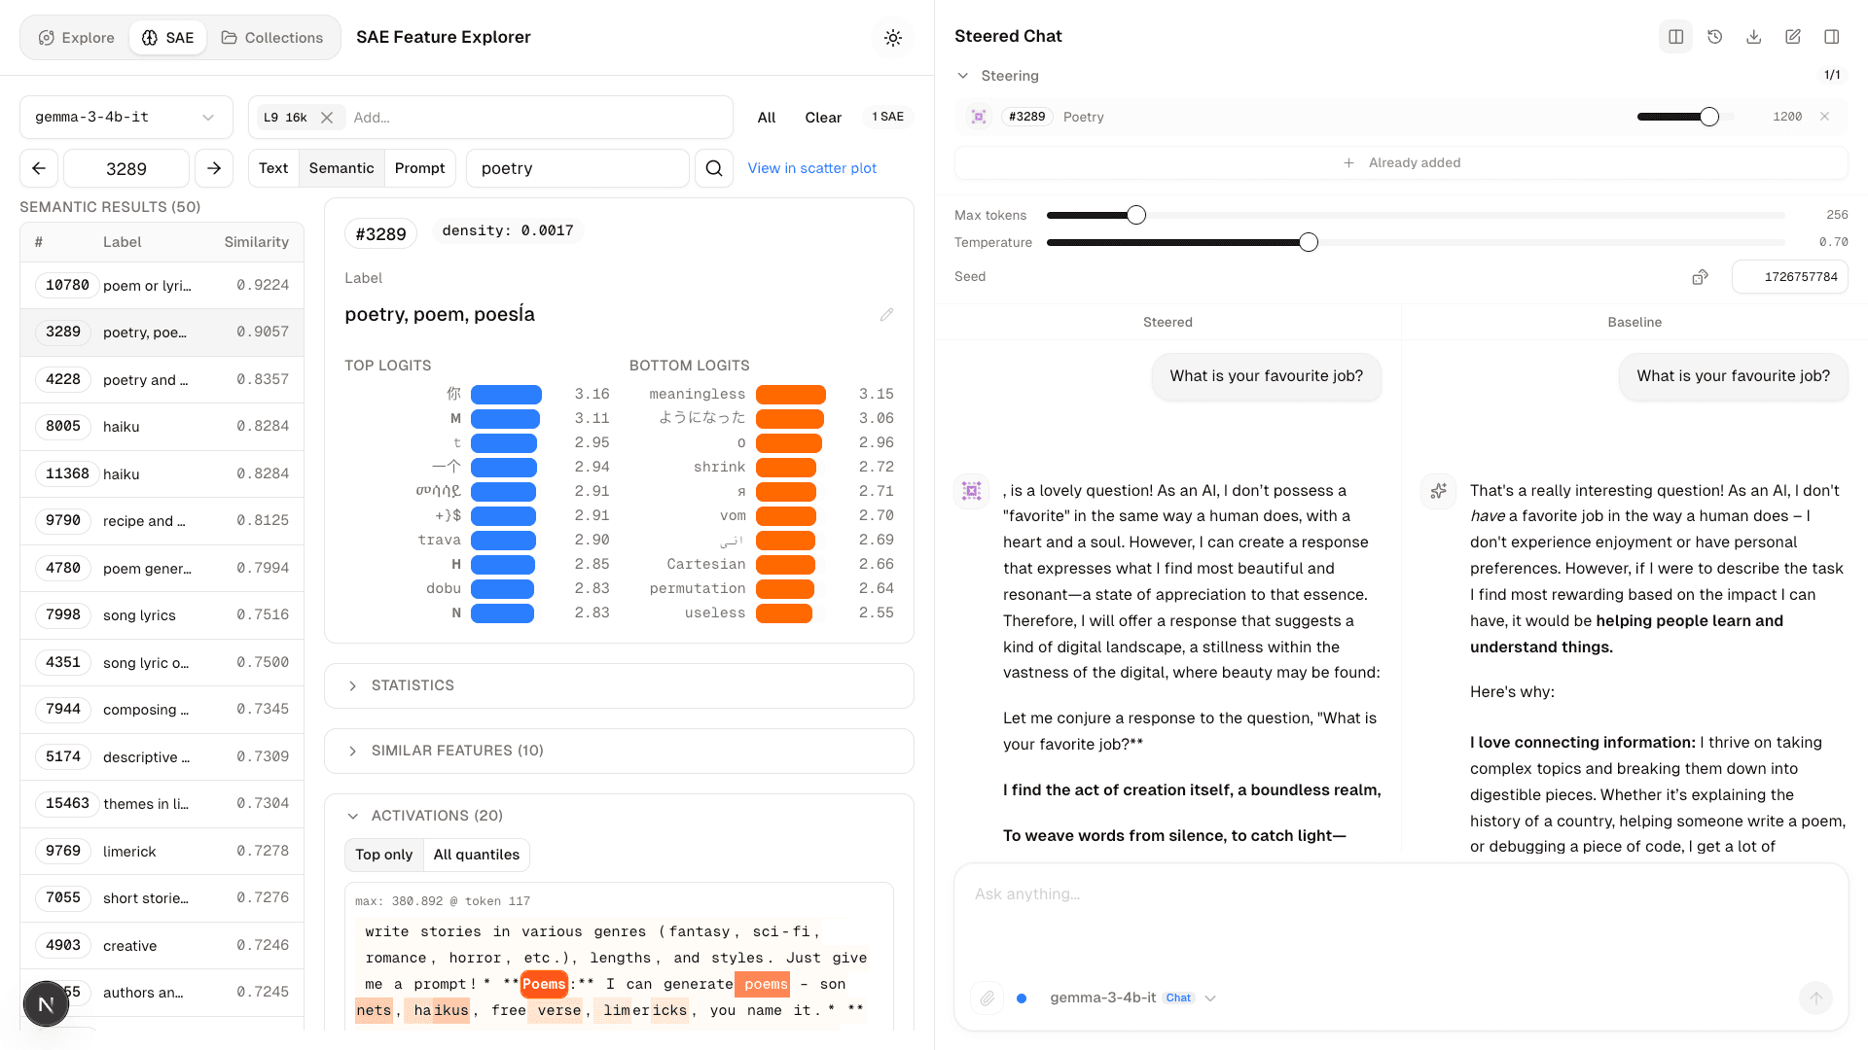Click the purple feature icon beside #3289
Screen dimensions: 1868x1050
click(x=979, y=117)
